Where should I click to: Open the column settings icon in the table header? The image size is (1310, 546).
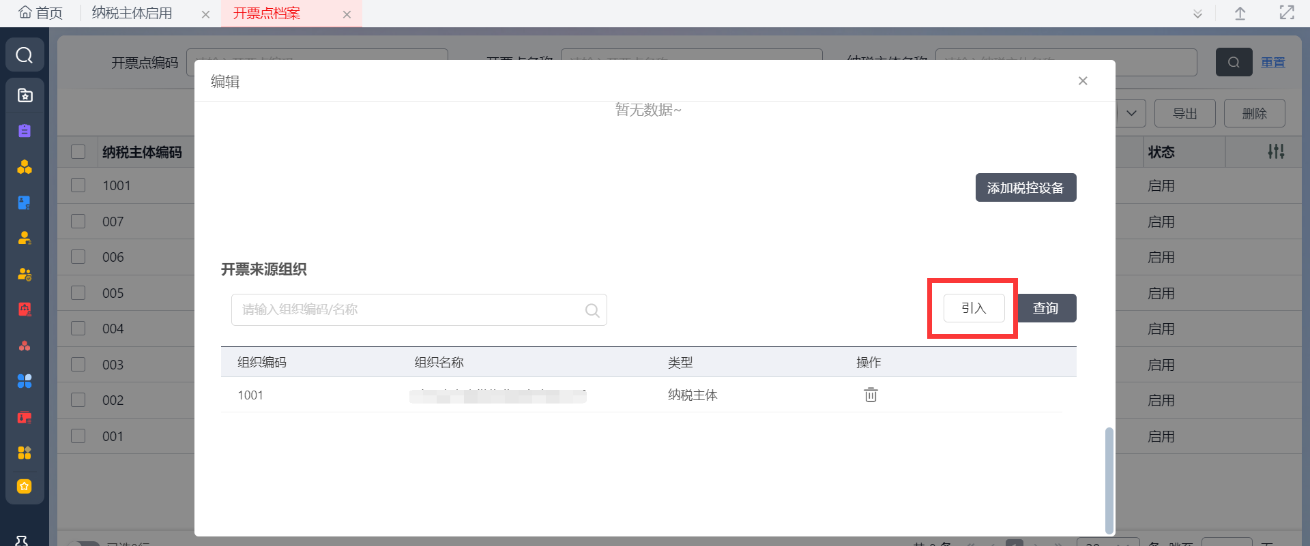pos(1276,152)
